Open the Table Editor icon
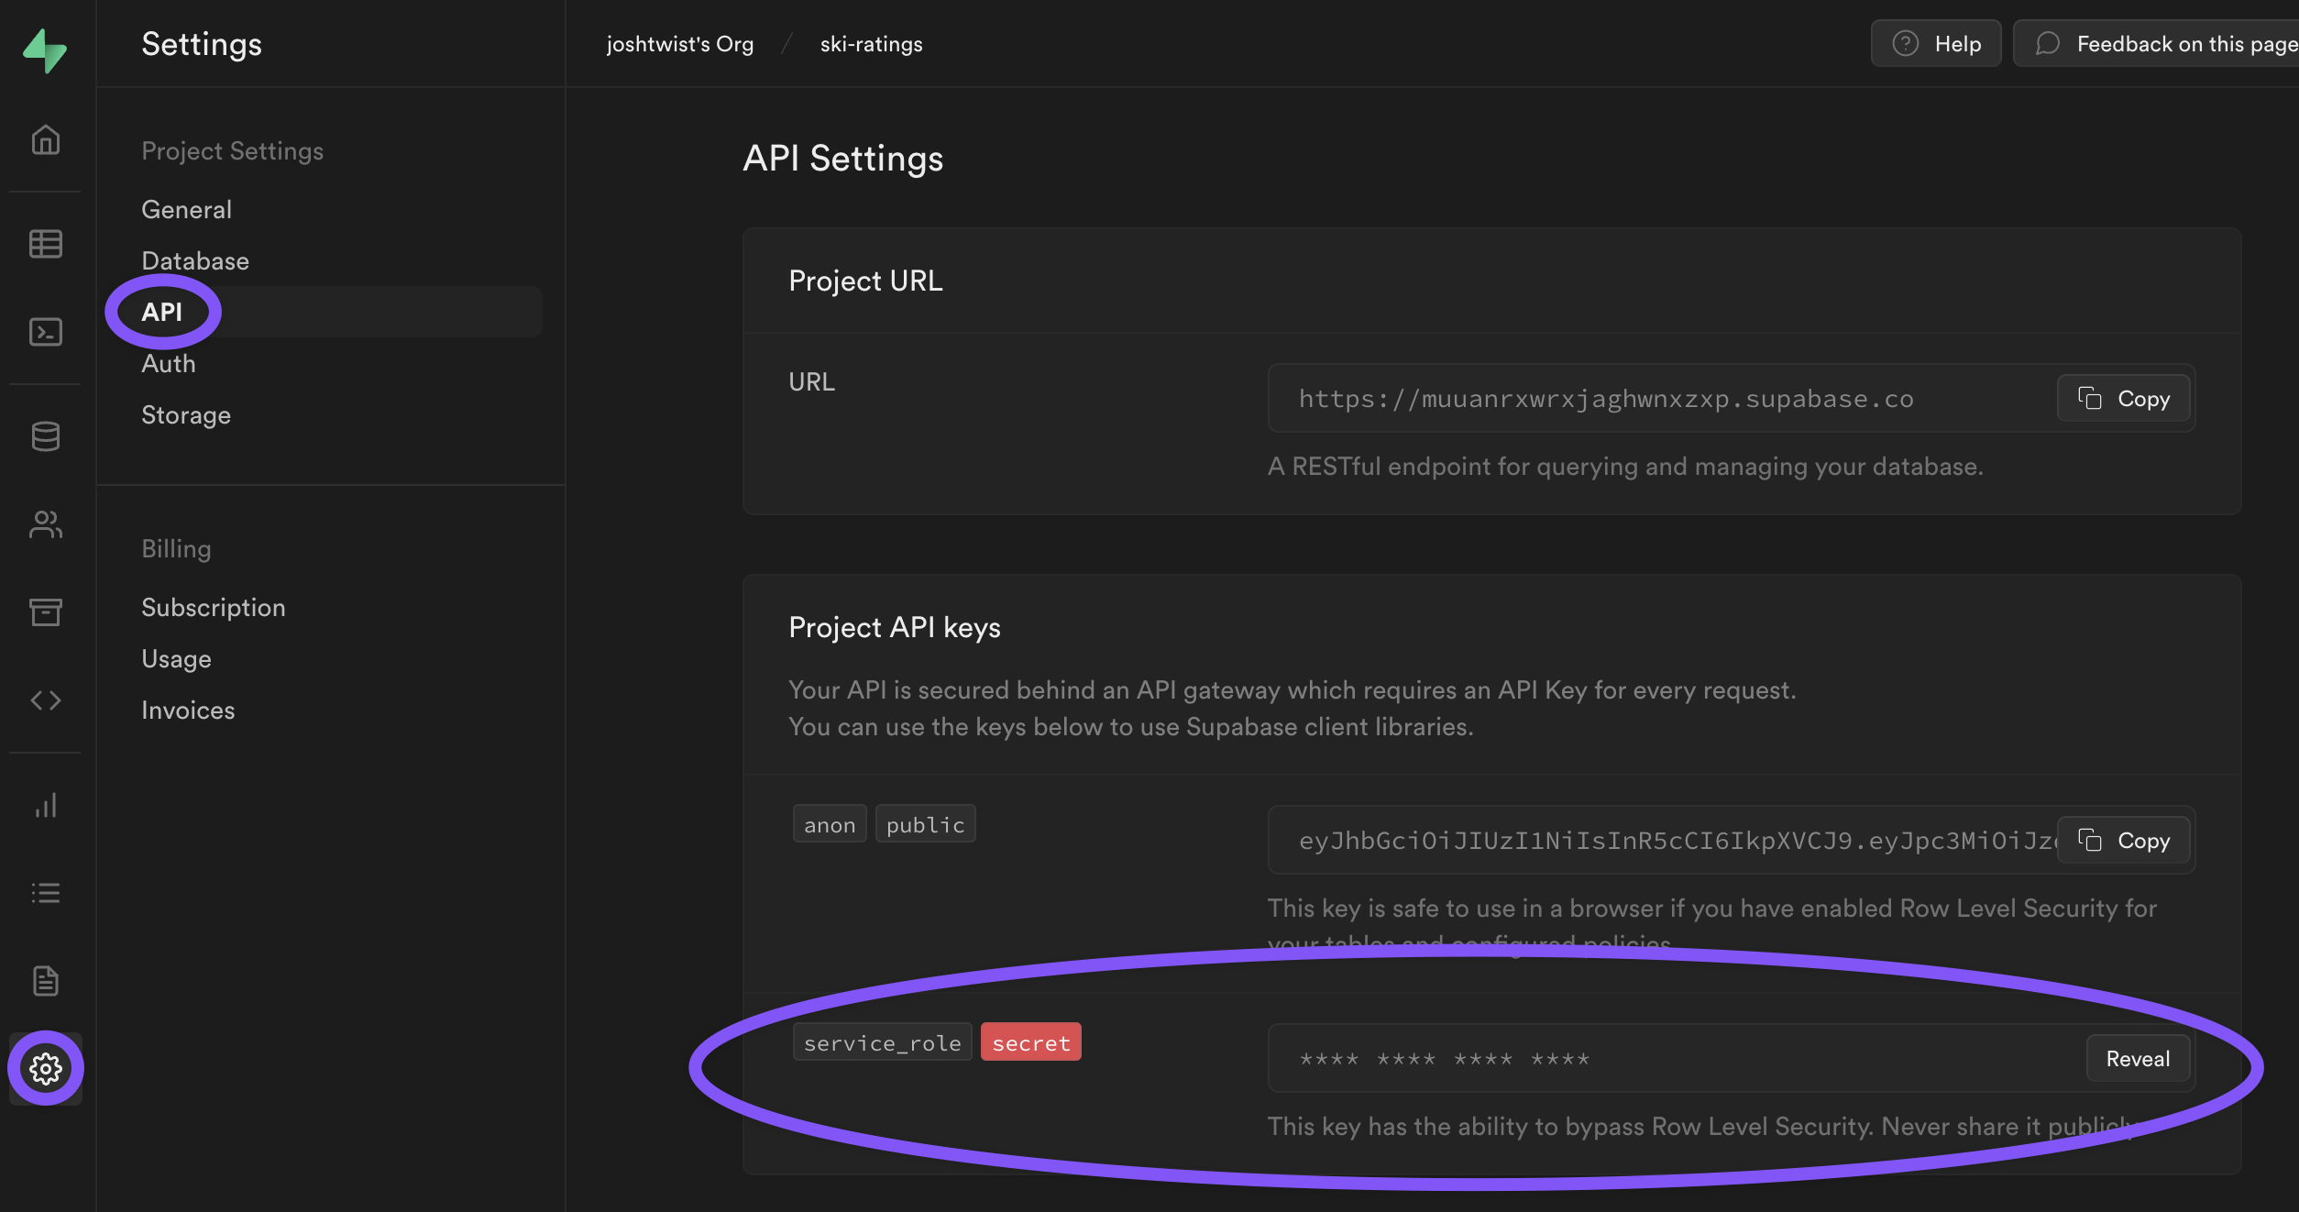The width and height of the screenshot is (2299, 1212). click(46, 244)
